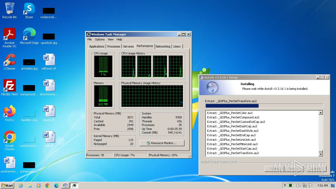Click Processes: 35 status bar entry
This screenshot has height=189, width=336.
point(100,155)
